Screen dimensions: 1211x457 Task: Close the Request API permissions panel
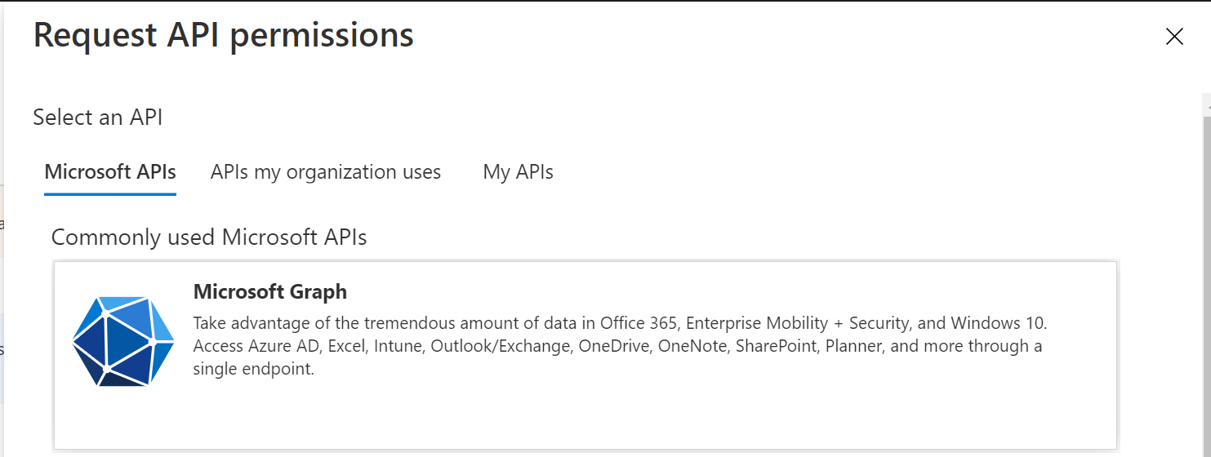pyautogui.click(x=1174, y=37)
